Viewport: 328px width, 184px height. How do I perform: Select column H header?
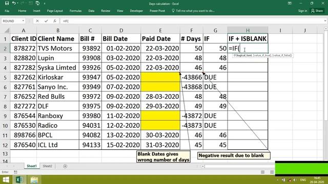point(248,31)
